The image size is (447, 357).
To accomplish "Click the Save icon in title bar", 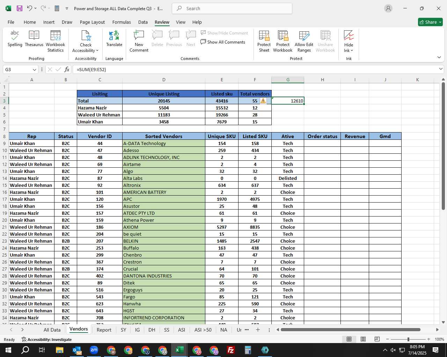I will pos(20,8).
